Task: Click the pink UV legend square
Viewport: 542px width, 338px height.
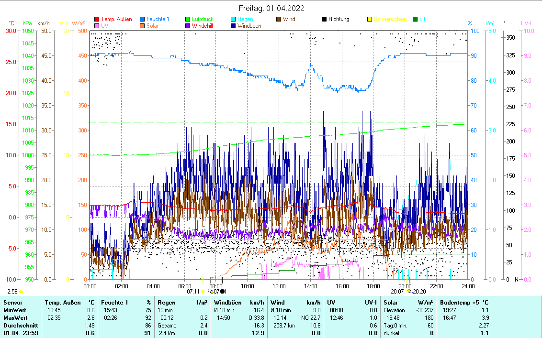Action: [x=97, y=26]
